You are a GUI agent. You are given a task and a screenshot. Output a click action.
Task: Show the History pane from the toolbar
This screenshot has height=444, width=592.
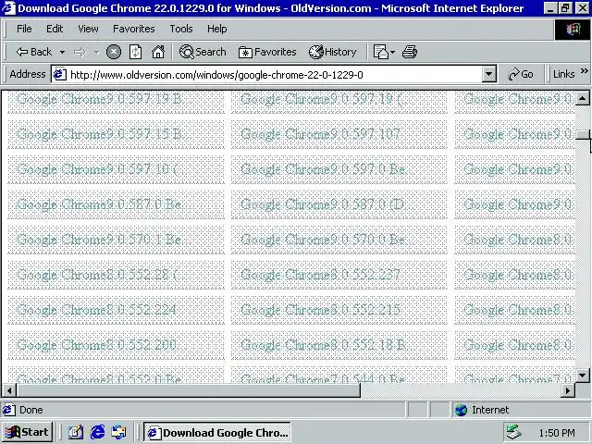pos(332,52)
